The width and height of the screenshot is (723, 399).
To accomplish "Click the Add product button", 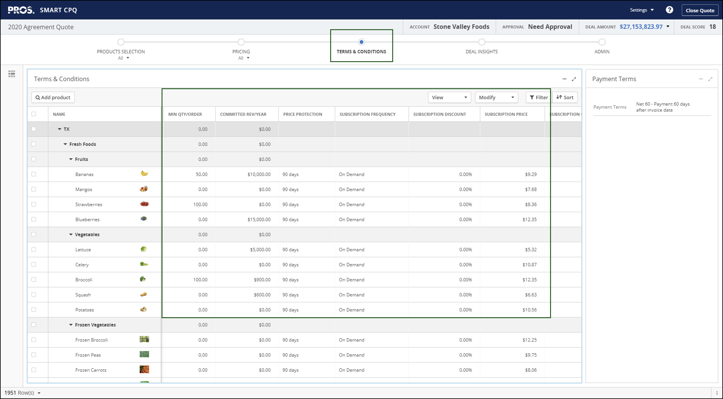I will (x=53, y=97).
